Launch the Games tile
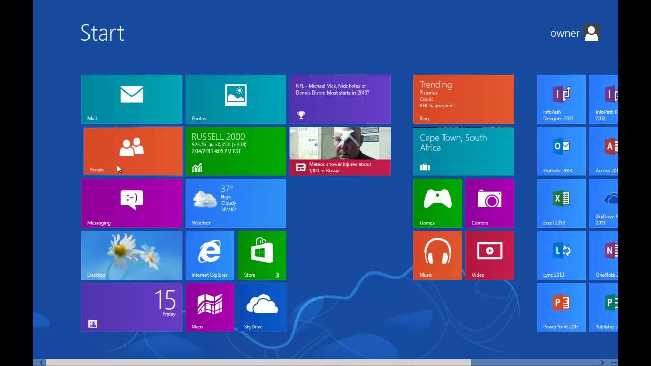Screen dimensions: 651x366 click(437, 203)
